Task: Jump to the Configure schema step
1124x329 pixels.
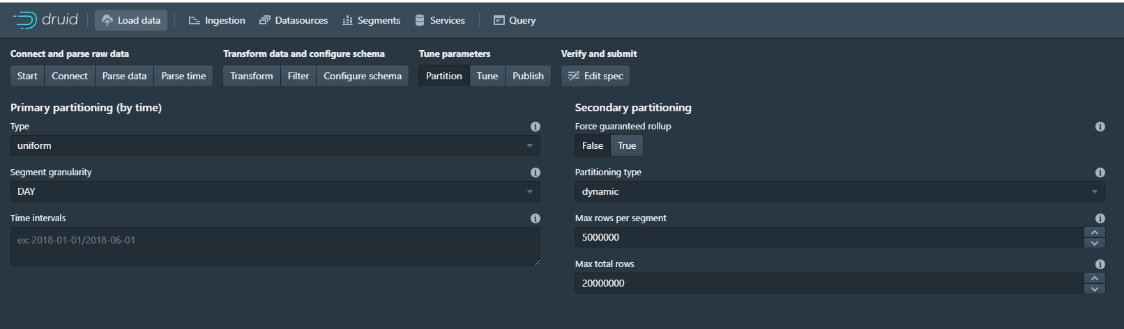Action: pos(362,76)
